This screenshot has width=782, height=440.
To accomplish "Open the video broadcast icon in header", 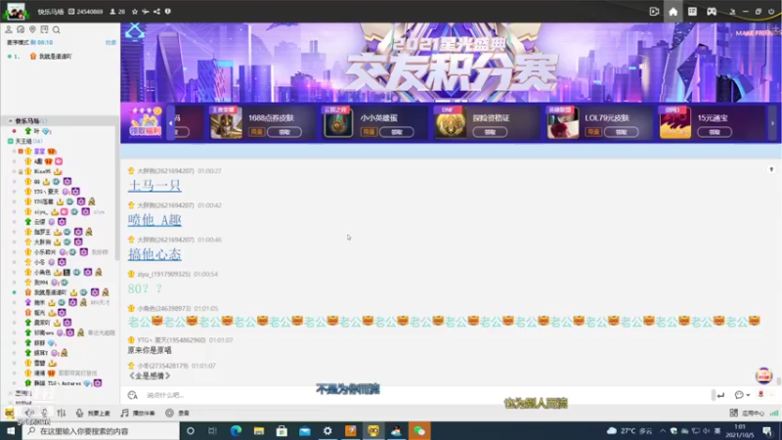I will pyautogui.click(x=654, y=12).
